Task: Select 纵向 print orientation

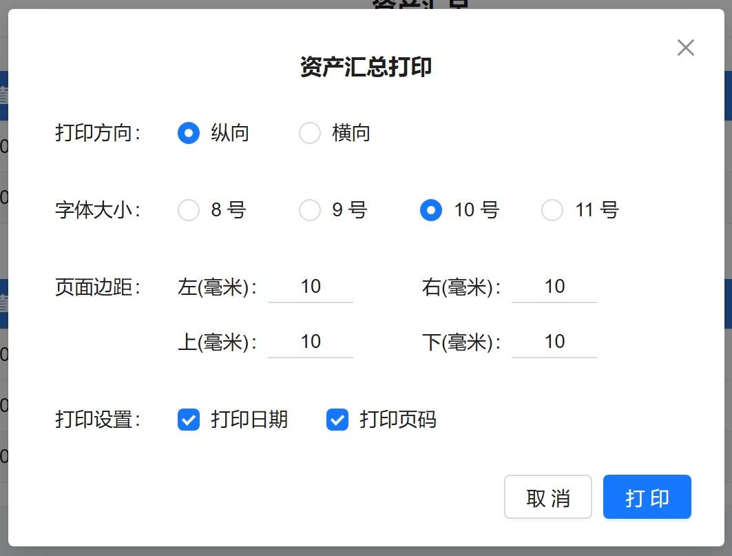Action: [x=189, y=133]
